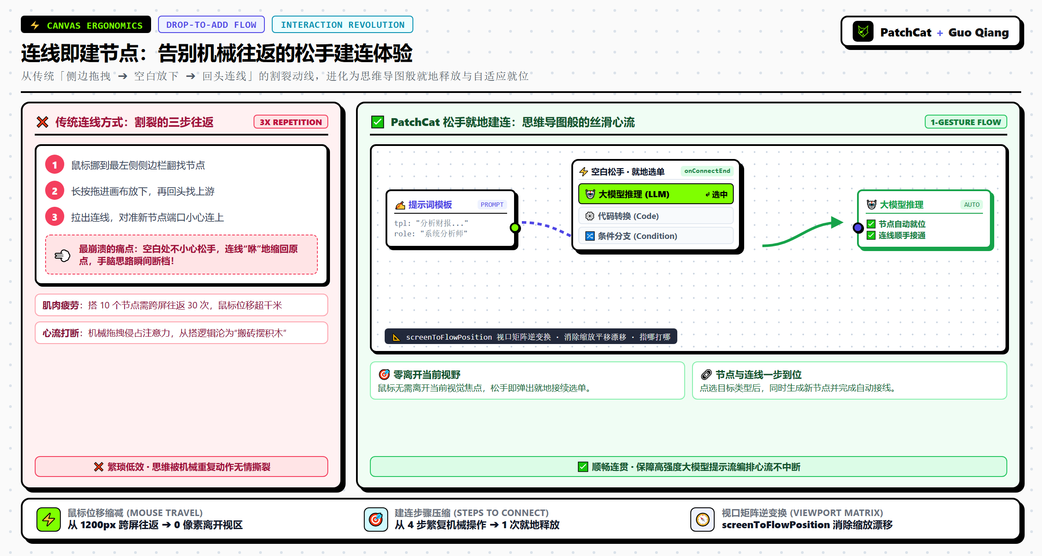Click the checkbox in 顺畅连贯 banner
This screenshot has width=1042, height=556.
583,467
